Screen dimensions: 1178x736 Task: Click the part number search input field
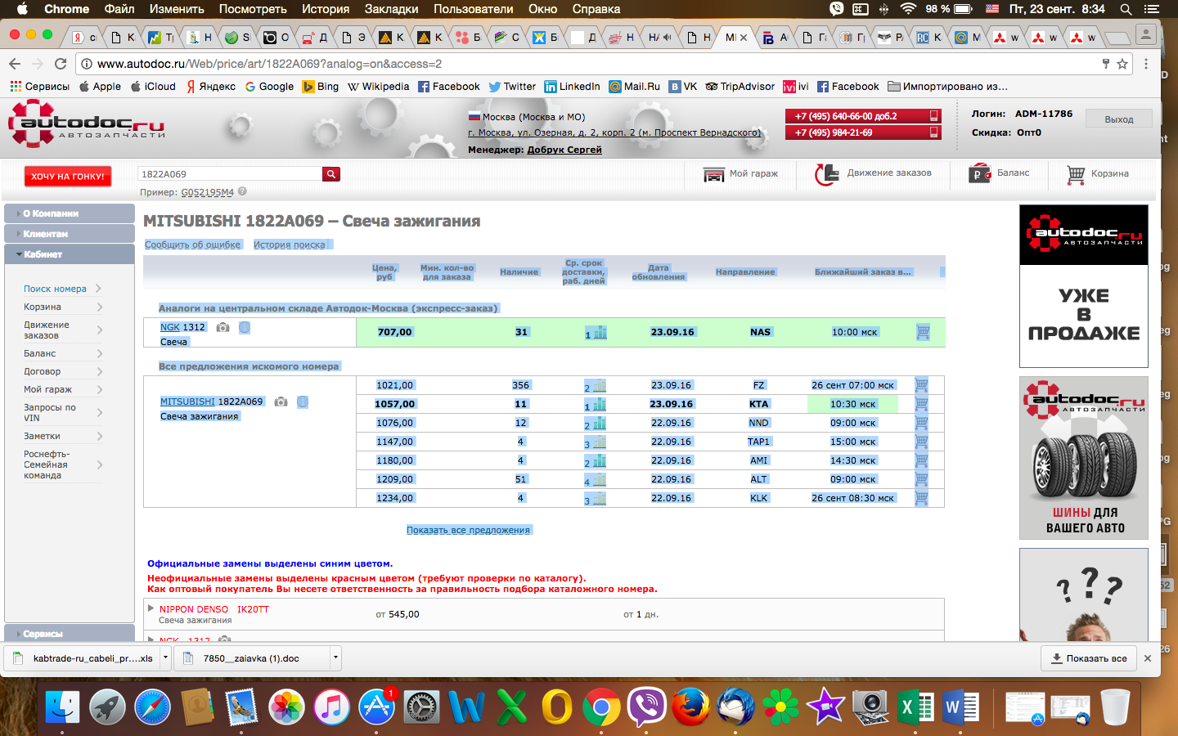(230, 174)
